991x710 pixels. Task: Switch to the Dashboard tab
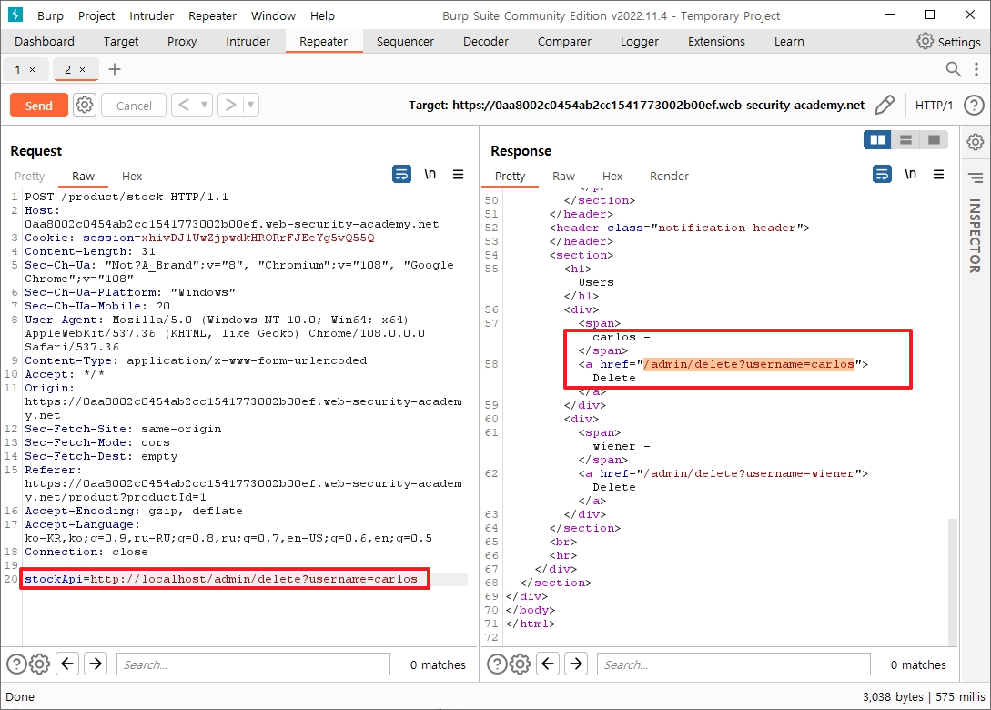[x=45, y=42]
